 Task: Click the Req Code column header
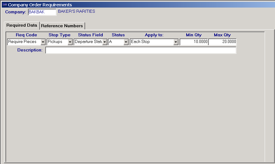pyautogui.click(x=26, y=35)
